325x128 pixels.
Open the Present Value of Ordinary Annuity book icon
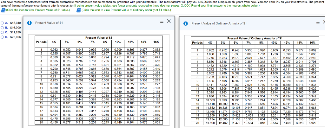(x=79, y=10)
